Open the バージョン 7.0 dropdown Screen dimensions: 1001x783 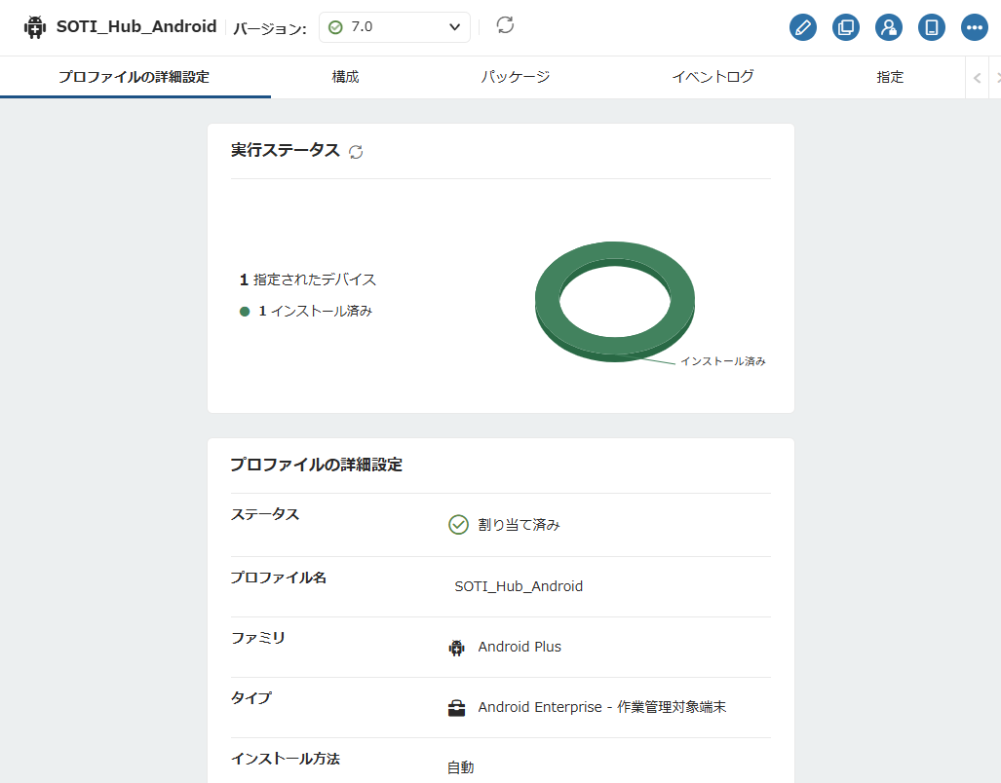pyautogui.click(x=395, y=27)
